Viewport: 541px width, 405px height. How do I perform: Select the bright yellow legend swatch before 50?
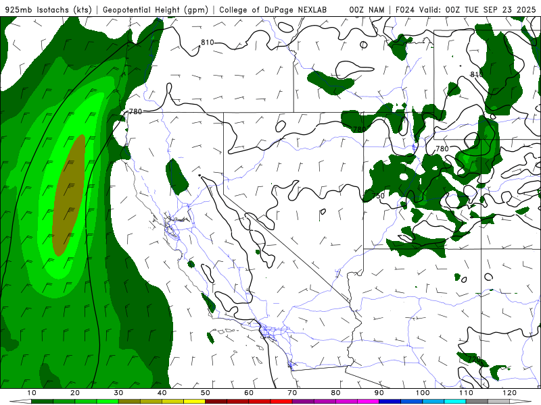pos(194,402)
